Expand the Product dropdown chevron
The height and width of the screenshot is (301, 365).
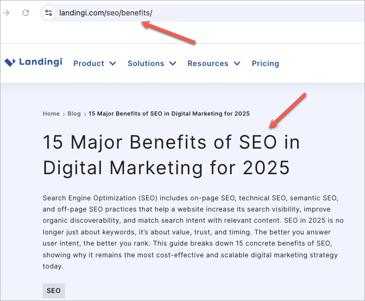pos(113,63)
